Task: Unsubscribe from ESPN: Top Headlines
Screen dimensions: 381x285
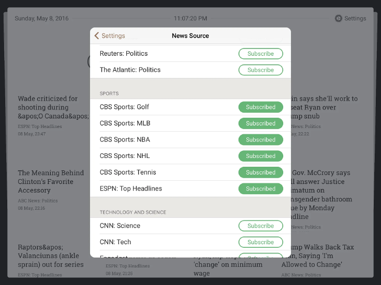Action: tap(260, 188)
